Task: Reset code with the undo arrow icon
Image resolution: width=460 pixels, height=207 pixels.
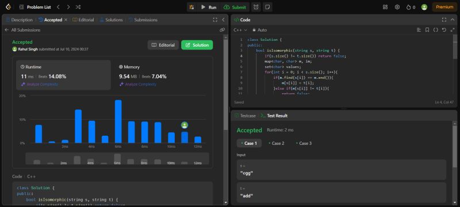Action: pyautogui.click(x=444, y=30)
